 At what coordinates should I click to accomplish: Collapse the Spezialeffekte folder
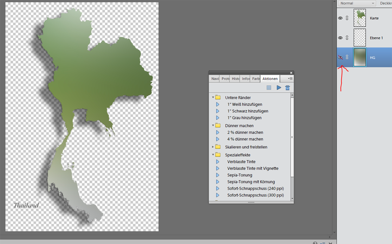coord(213,155)
